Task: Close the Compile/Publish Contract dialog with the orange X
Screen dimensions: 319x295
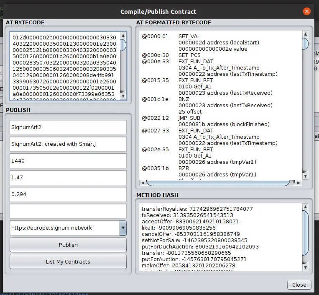Action: click(306, 11)
